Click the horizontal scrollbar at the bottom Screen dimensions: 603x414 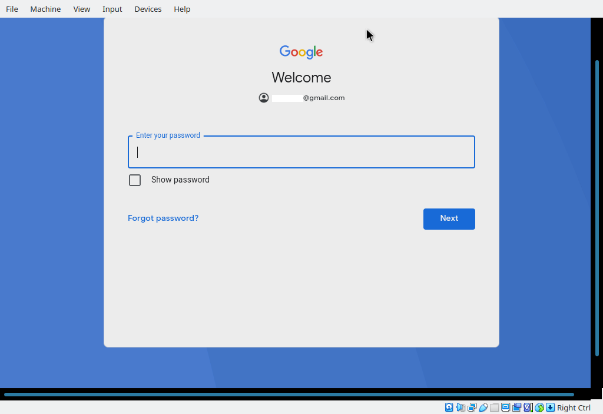[x=289, y=395]
